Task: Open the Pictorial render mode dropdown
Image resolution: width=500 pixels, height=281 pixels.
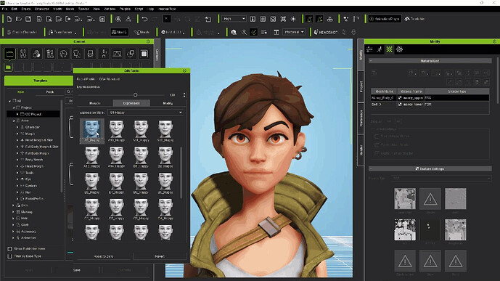Action: point(294,32)
